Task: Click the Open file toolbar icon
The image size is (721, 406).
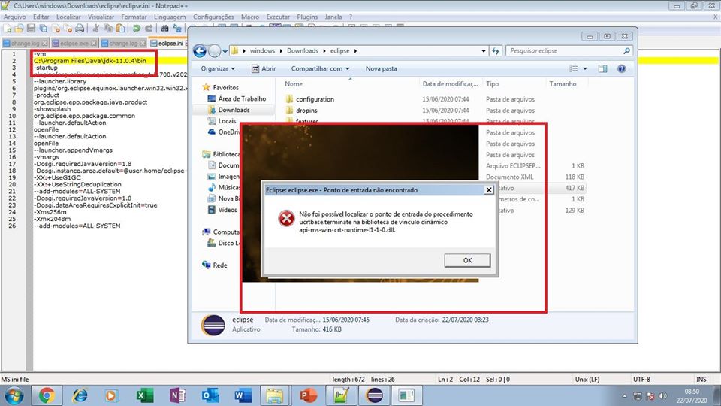Action: pos(19,29)
